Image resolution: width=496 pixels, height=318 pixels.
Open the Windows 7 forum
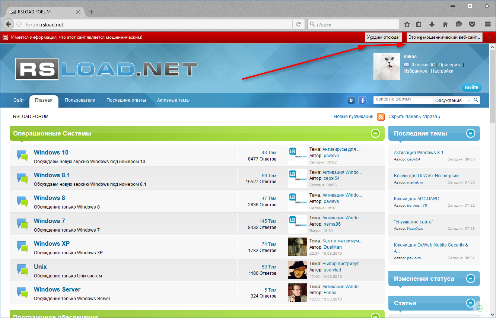coord(49,221)
